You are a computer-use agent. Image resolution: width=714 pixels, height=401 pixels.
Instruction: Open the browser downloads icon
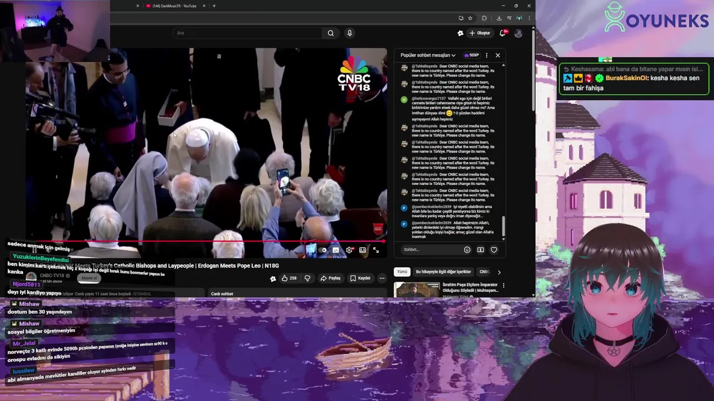point(499,18)
